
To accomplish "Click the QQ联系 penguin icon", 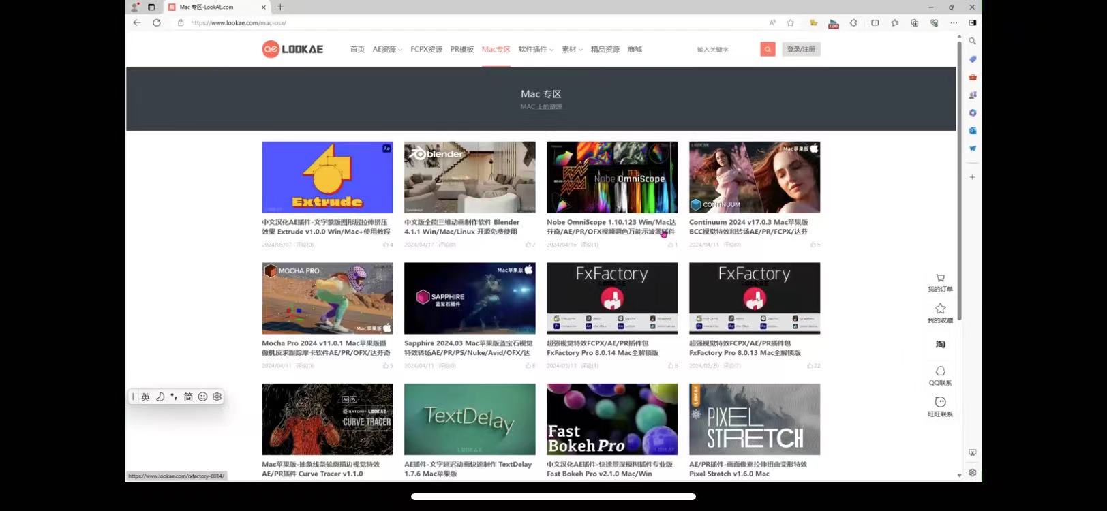I will [940, 371].
